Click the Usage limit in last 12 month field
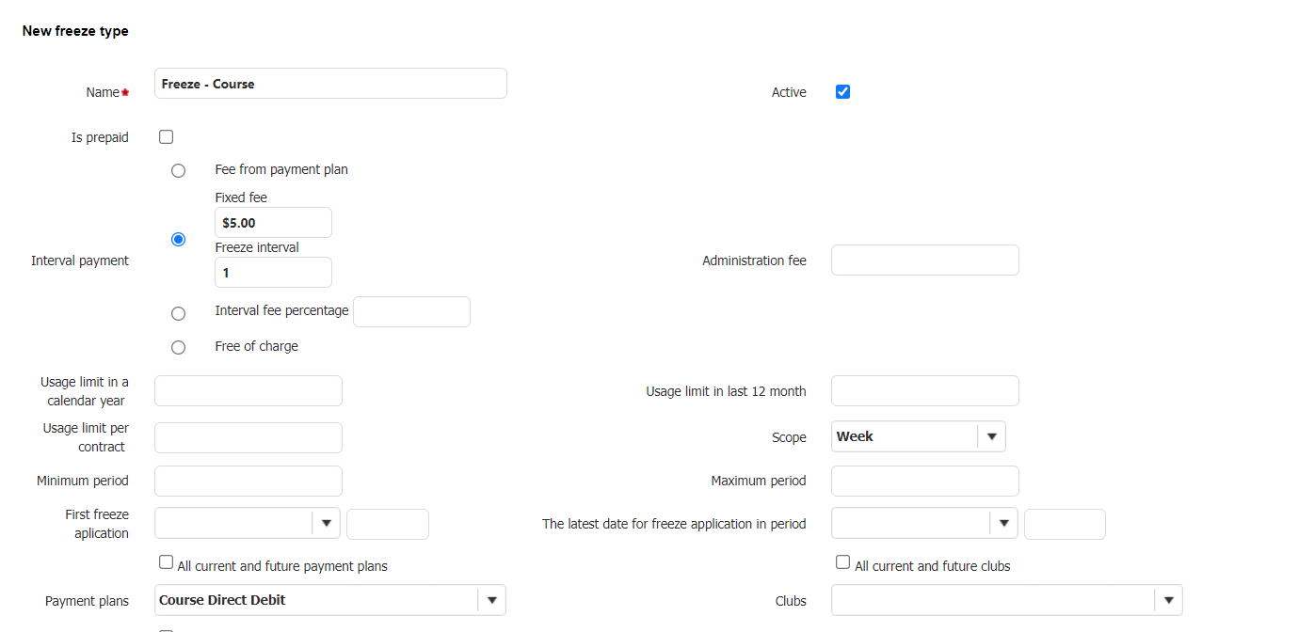Image resolution: width=1314 pixels, height=632 pixels. coord(924,391)
